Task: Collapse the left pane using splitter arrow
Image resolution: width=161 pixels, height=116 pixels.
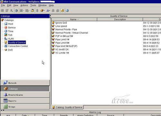Action: [50, 15]
